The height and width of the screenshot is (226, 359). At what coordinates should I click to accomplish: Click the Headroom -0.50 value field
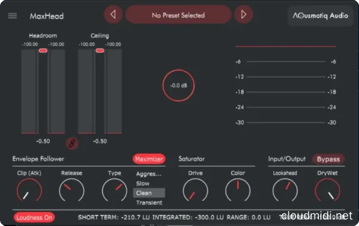pyautogui.click(x=43, y=141)
